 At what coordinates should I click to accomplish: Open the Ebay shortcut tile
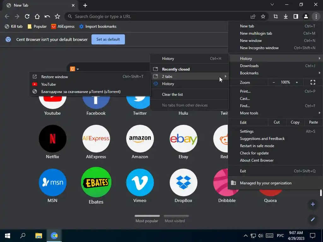(x=183, y=142)
